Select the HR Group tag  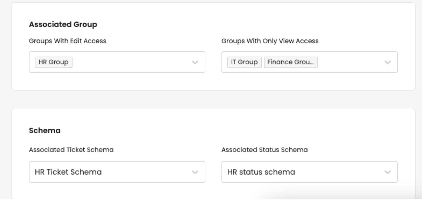point(53,62)
